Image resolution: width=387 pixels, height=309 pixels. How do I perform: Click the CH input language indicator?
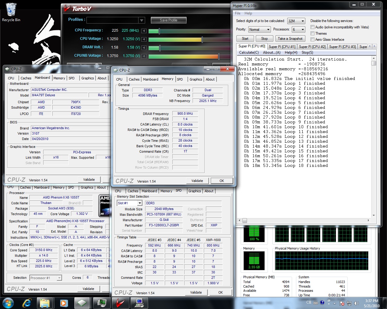(309, 302)
